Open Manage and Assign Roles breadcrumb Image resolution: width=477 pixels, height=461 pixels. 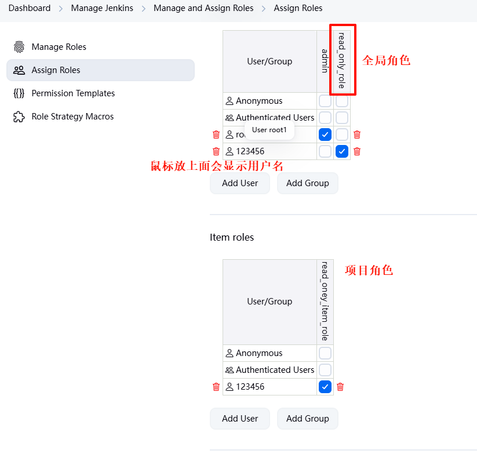(x=203, y=8)
